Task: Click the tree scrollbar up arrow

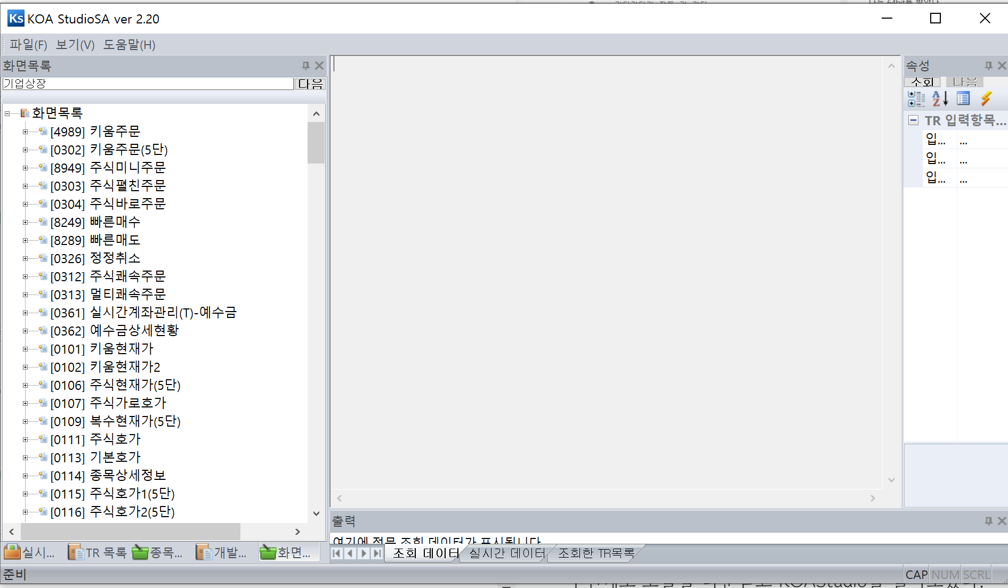Action: 316,113
